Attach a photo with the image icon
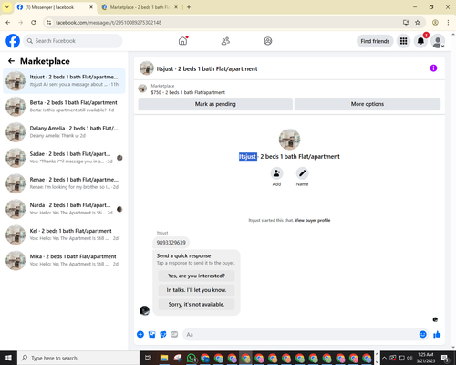 click(x=151, y=335)
